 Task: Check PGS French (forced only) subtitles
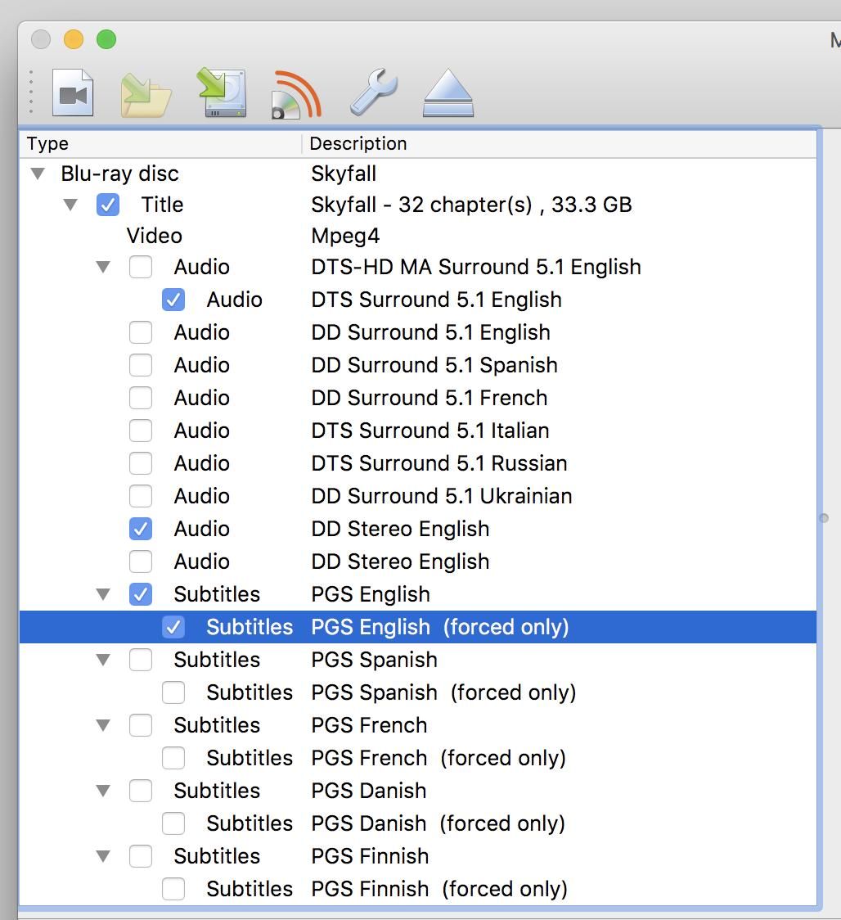coord(173,759)
